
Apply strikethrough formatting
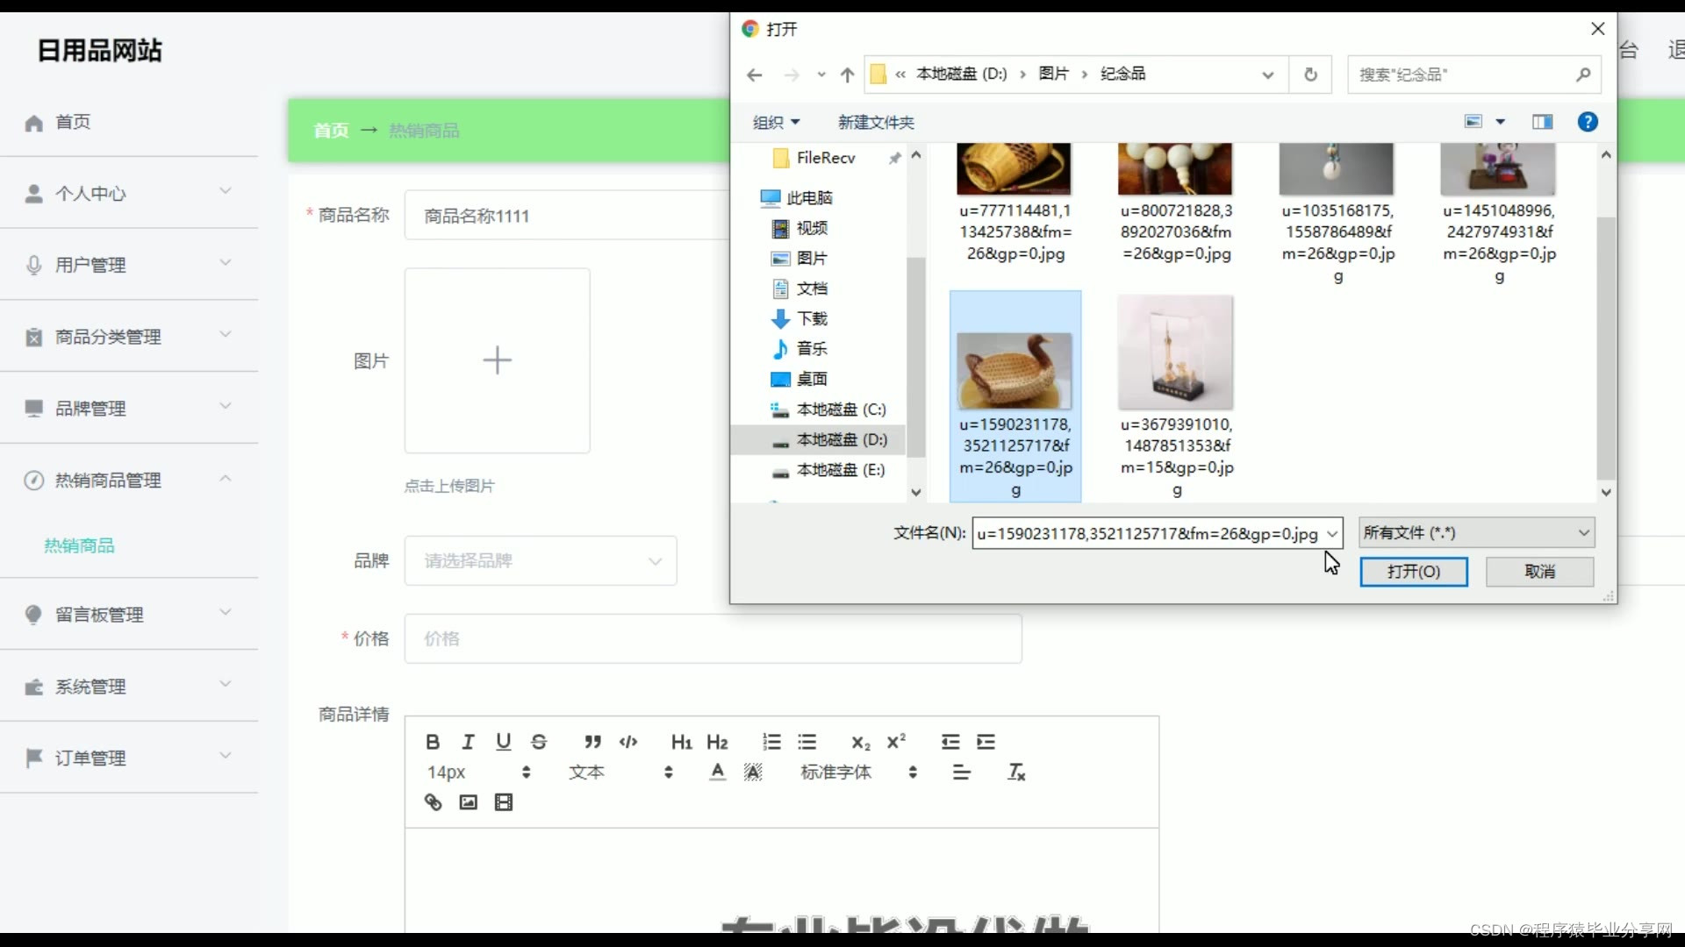pos(539,742)
